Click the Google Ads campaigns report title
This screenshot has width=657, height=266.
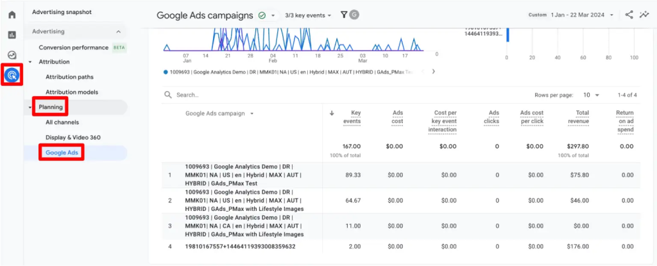205,15
